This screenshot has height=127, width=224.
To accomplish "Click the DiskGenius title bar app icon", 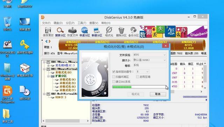I will click(x=43, y=17).
